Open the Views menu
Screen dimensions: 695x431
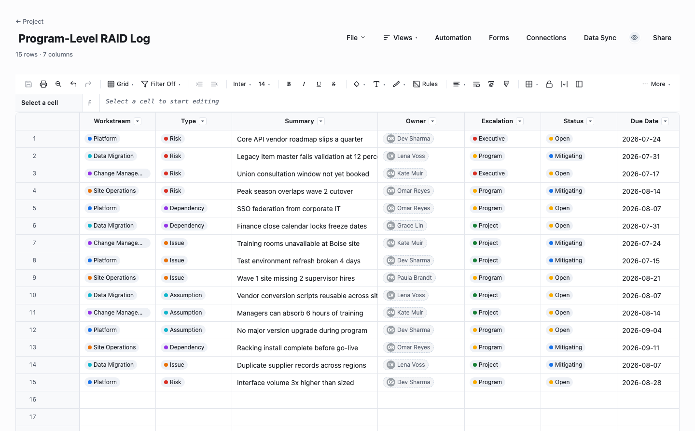click(401, 38)
